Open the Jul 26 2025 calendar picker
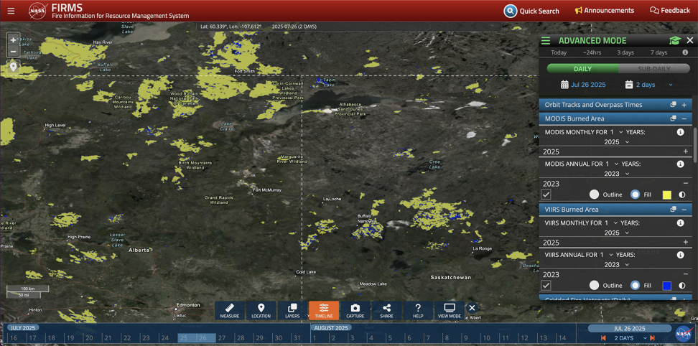The image size is (698, 346). [x=583, y=85]
